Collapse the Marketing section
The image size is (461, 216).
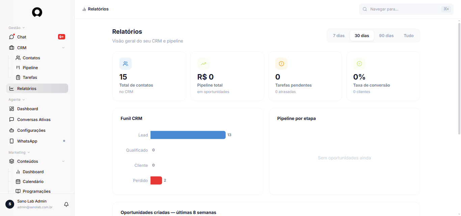[19, 152]
